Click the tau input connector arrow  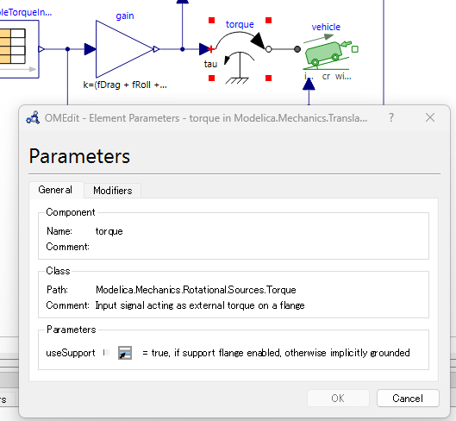click(x=205, y=49)
